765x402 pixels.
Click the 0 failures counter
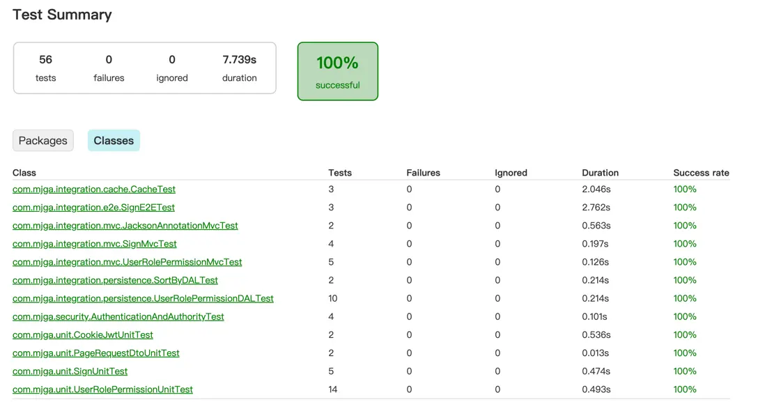[109, 68]
